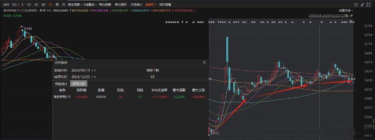Select the 60-minute period
375x140 pixels.
pyautogui.click(x=43, y=4)
